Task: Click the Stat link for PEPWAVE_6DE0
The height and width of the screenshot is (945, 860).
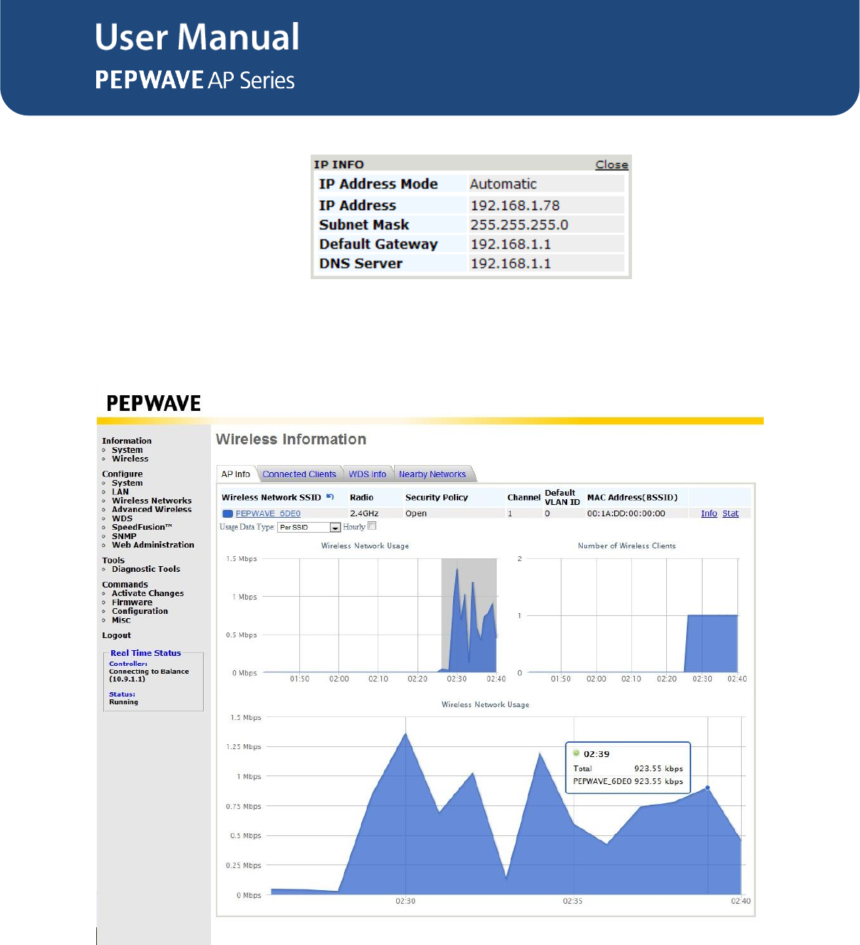Action: click(730, 513)
